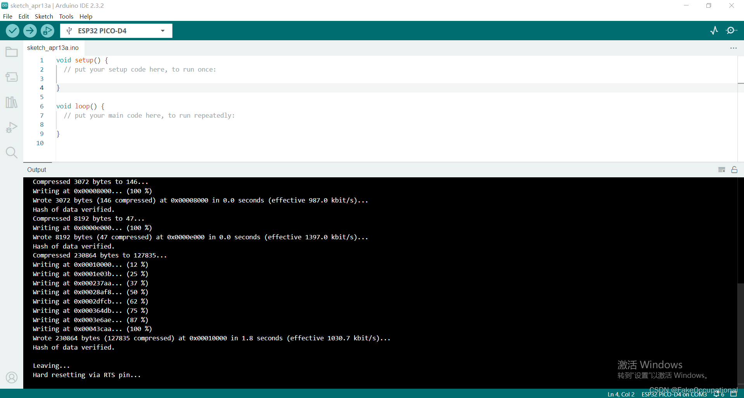Viewport: 744px width, 398px height.
Task: Click line number 1 in gutter
Action: pos(42,60)
